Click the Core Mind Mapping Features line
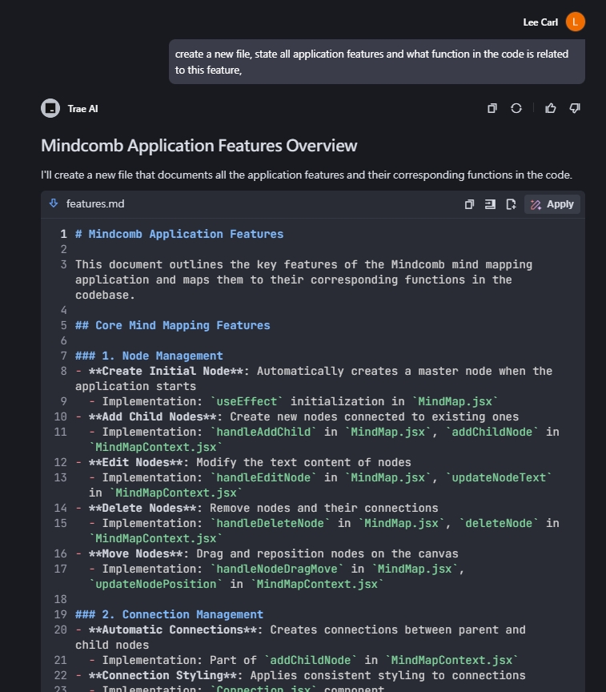The width and height of the screenshot is (606, 692). point(172,325)
